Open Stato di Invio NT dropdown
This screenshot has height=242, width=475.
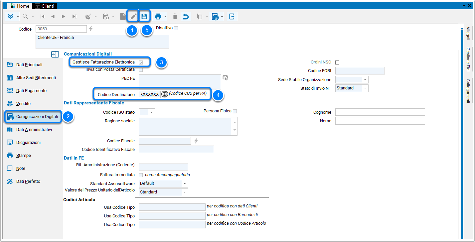(365, 88)
